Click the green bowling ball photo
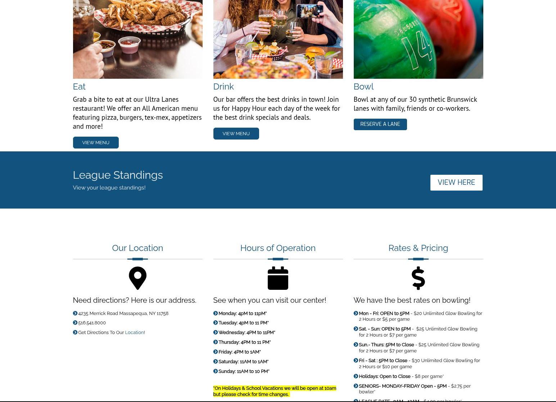Viewport: 556px width, 402px height. click(x=418, y=39)
